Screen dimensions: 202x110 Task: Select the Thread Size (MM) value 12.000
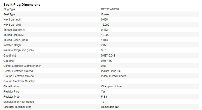pyautogui.click(x=105, y=35)
